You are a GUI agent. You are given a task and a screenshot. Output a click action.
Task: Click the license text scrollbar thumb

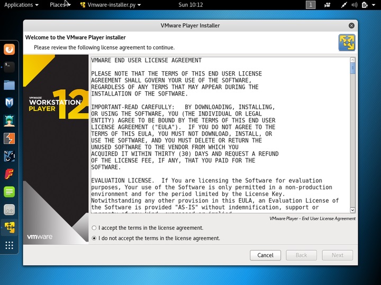(352, 68)
